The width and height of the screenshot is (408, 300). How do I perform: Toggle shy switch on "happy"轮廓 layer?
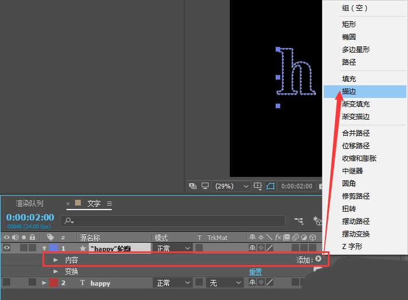(x=252, y=248)
